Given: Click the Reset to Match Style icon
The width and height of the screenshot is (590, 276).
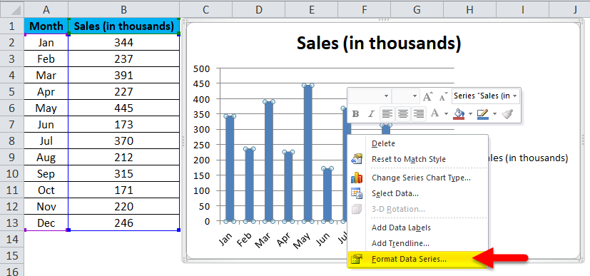Looking at the screenshot, I should click(x=356, y=158).
